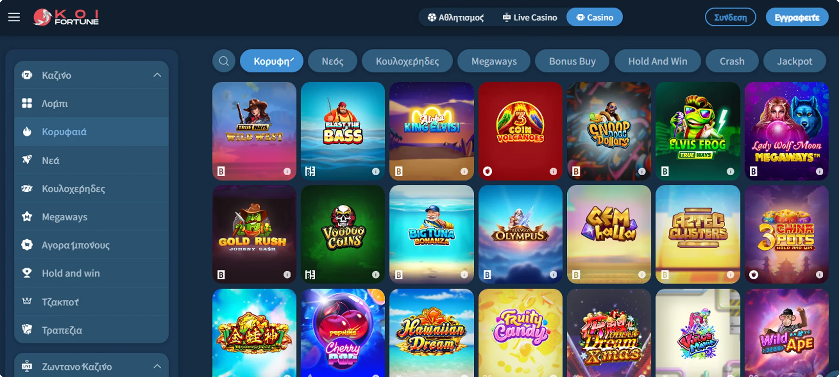This screenshot has height=377, width=839.
Task: Open the Aztec Clusters game thumbnail
Action: (x=698, y=234)
